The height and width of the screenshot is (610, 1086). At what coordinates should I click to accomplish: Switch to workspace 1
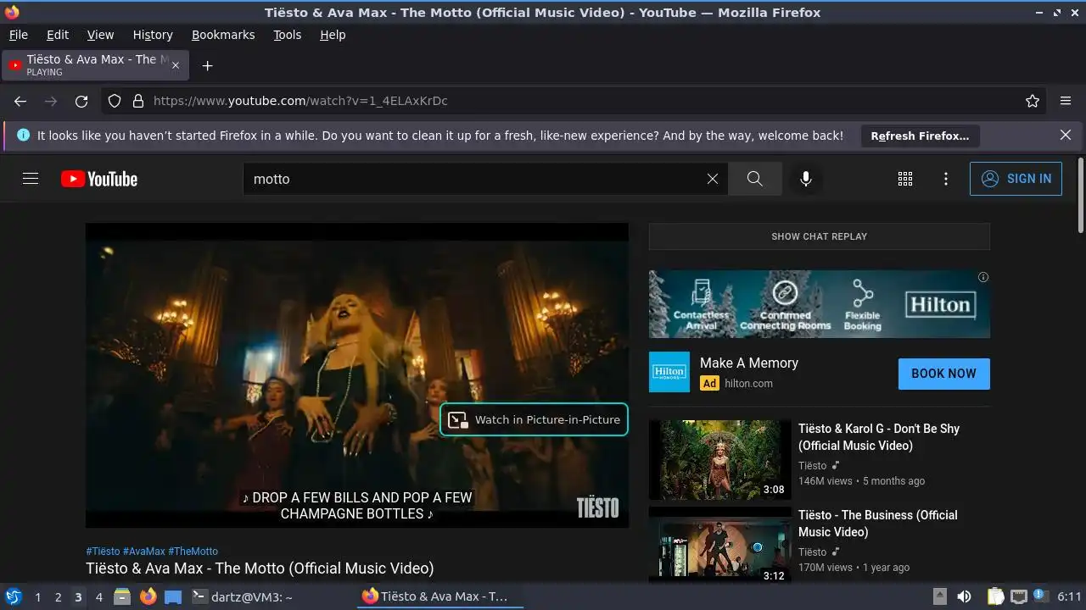(37, 596)
